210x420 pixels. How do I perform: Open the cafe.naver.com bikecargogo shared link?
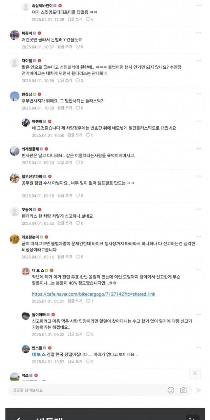tap(94, 294)
